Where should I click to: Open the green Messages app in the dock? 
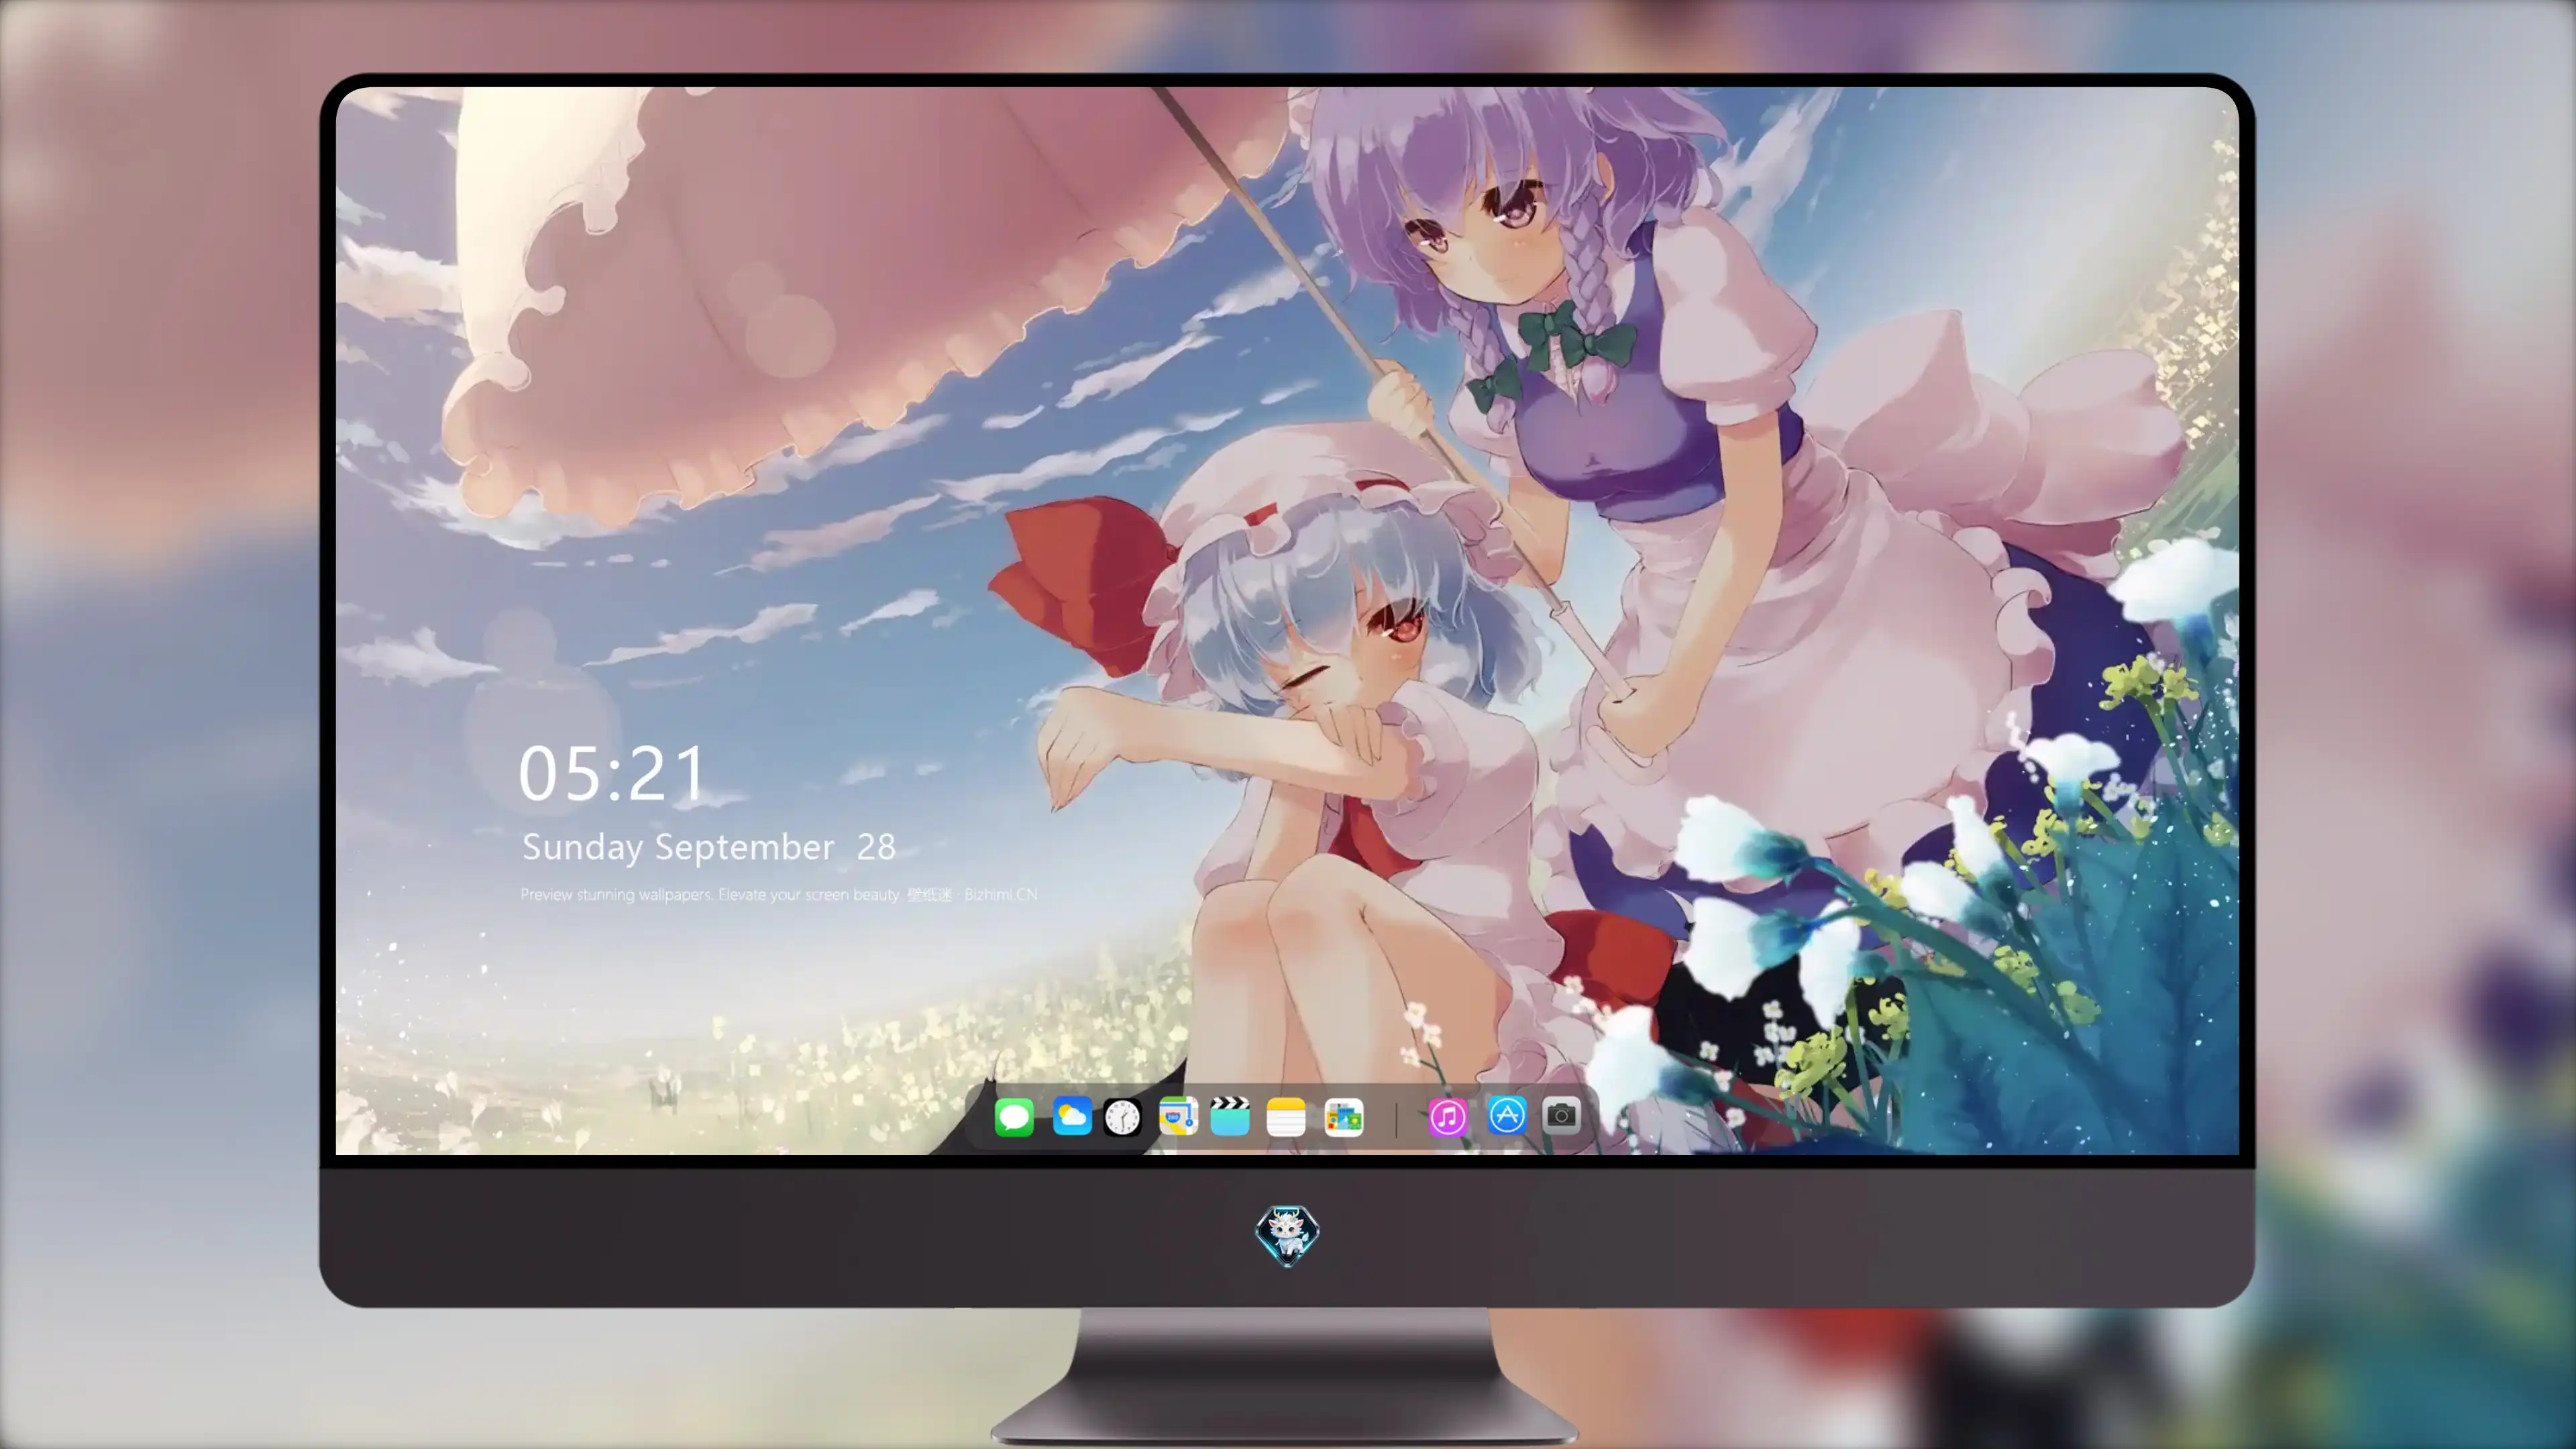pos(1014,1116)
